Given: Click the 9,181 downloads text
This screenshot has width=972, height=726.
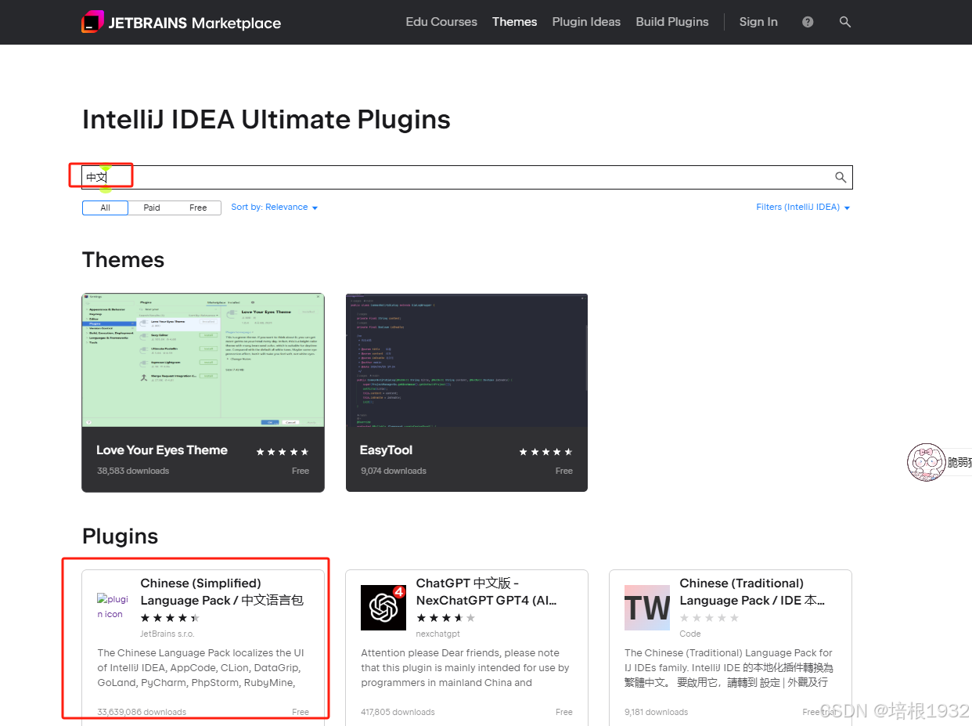Looking at the screenshot, I should (657, 712).
